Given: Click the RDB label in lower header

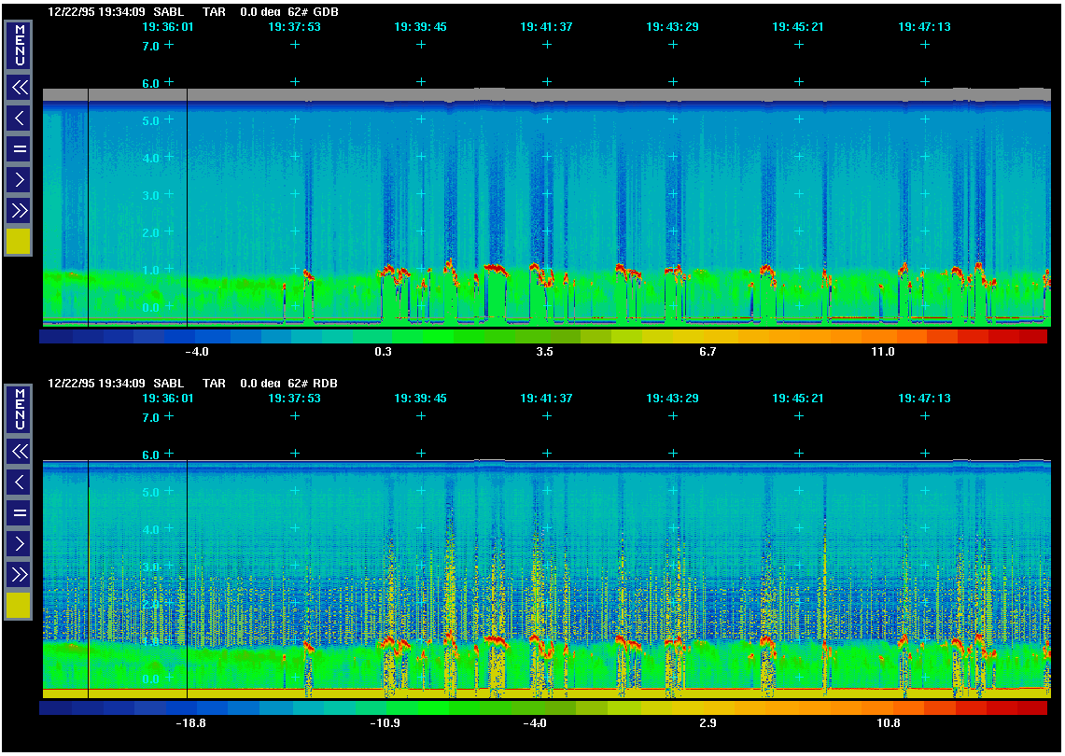Looking at the screenshot, I should pyautogui.click(x=327, y=384).
